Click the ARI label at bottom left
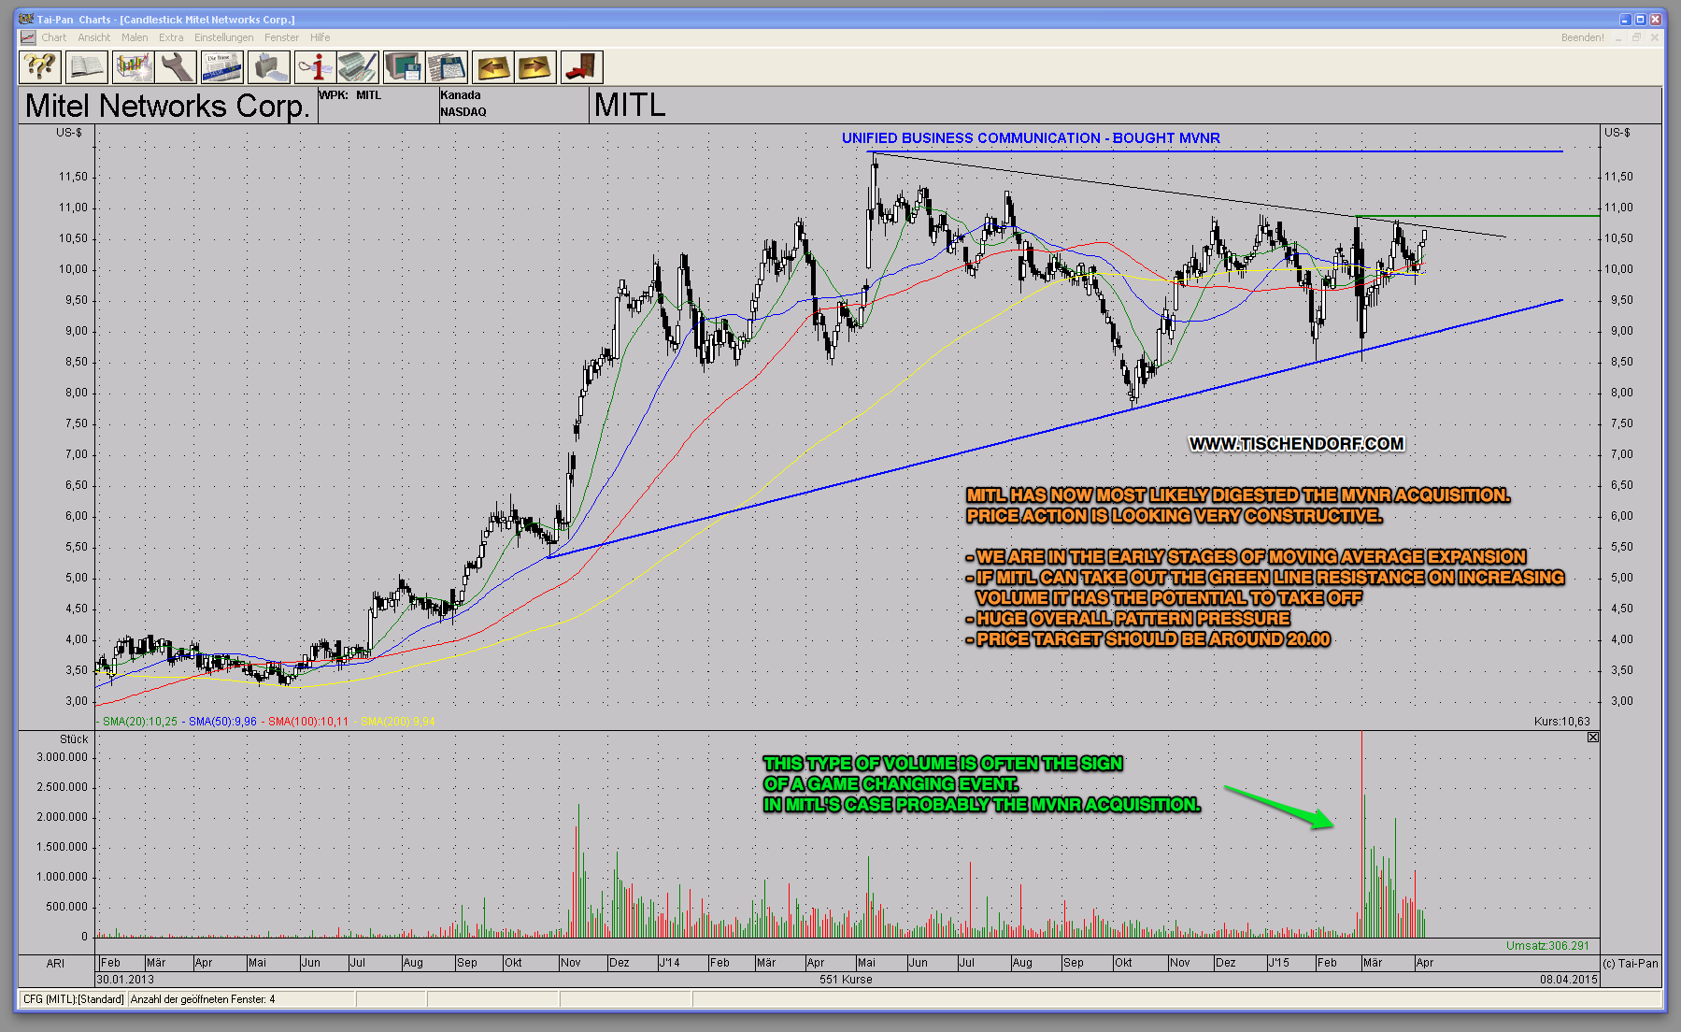 (56, 963)
